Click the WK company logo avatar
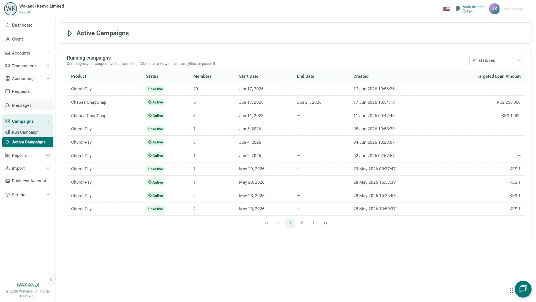The height and width of the screenshot is (302, 536). (11, 9)
